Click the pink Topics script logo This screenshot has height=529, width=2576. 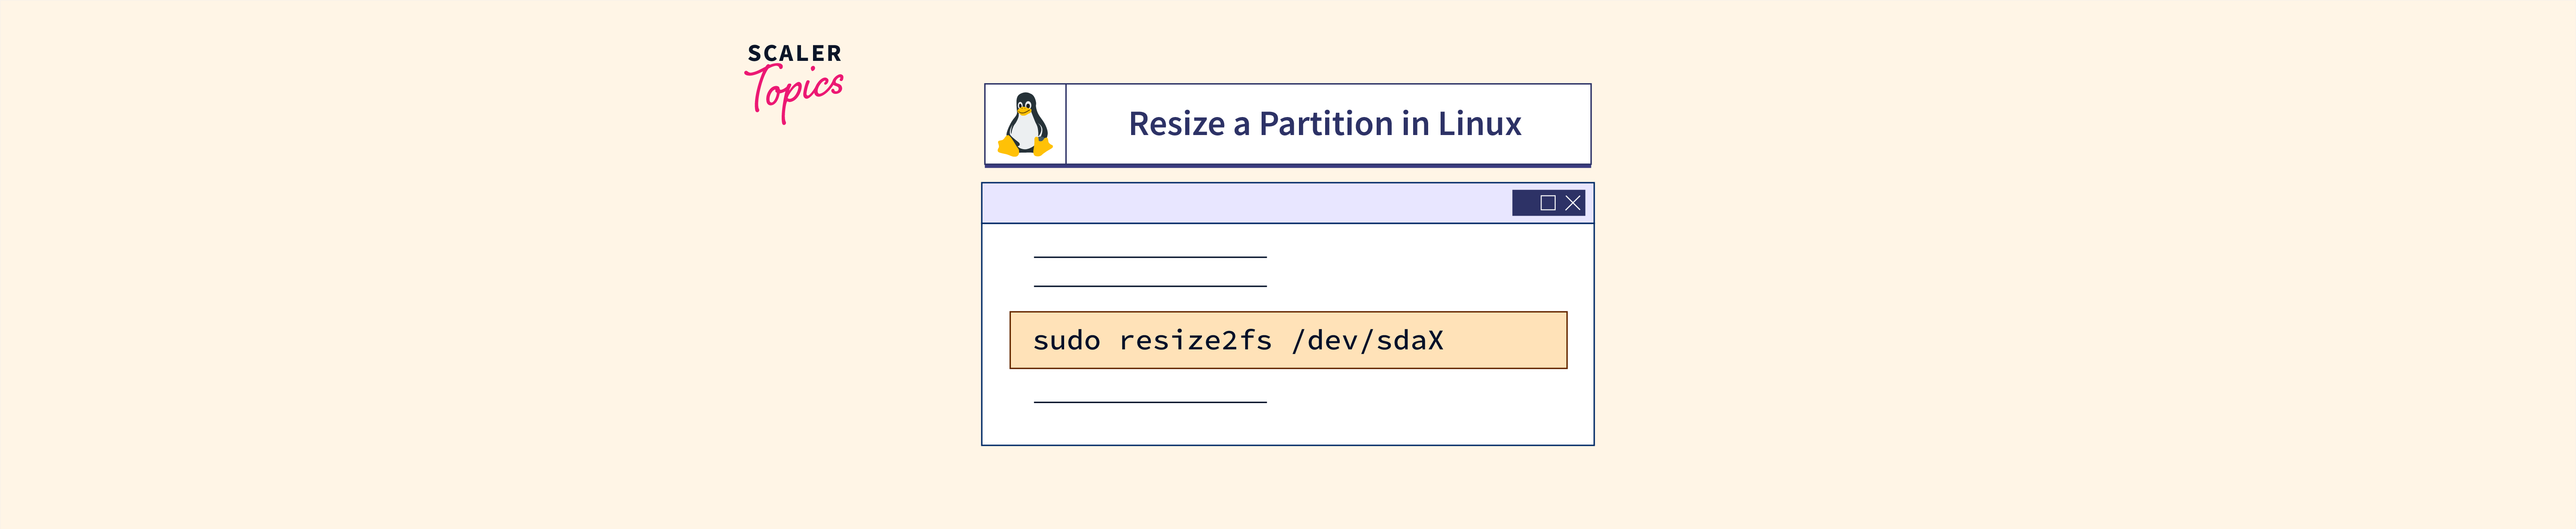[x=795, y=91]
